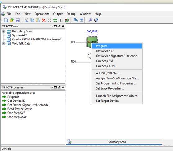Open the Help menu
The image size is (173, 151).
pyautogui.click(x=98, y=14)
